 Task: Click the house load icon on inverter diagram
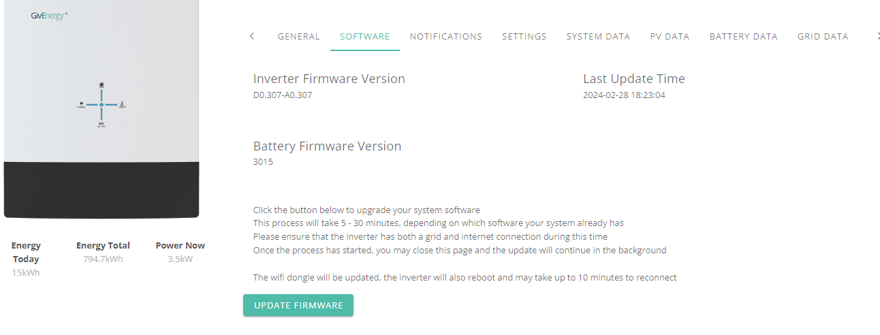101,85
